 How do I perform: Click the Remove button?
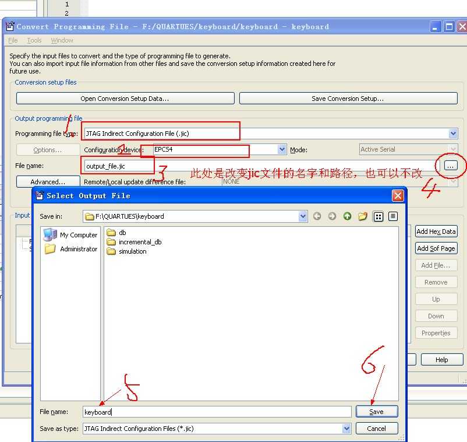(x=436, y=282)
